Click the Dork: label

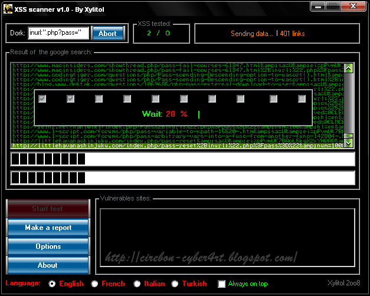point(18,33)
